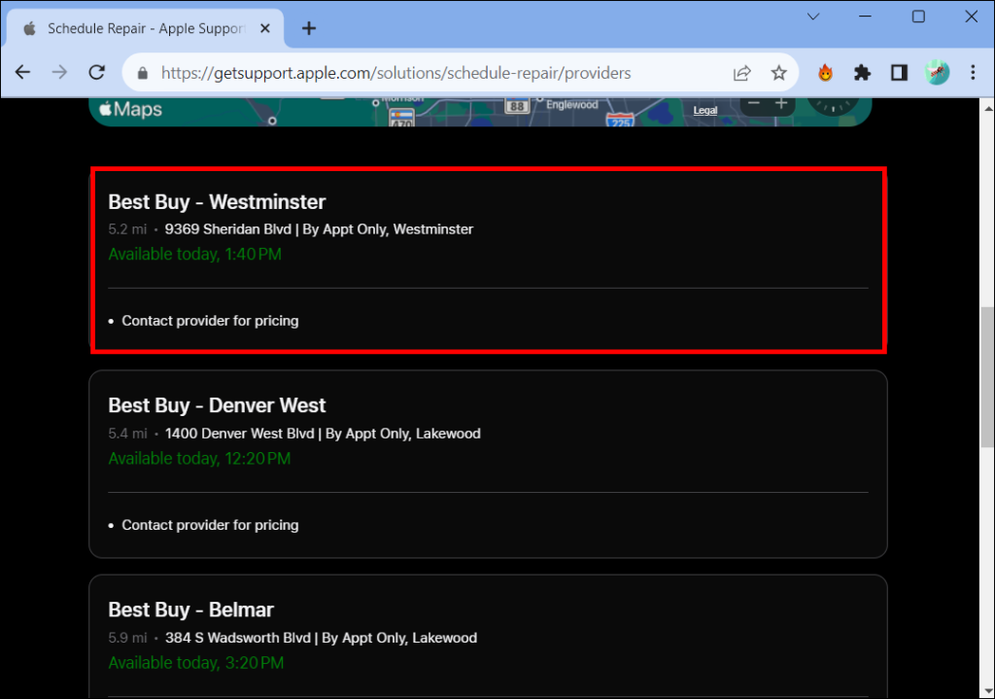995x699 pixels.
Task: Go back to the previous page
Action: point(23,72)
